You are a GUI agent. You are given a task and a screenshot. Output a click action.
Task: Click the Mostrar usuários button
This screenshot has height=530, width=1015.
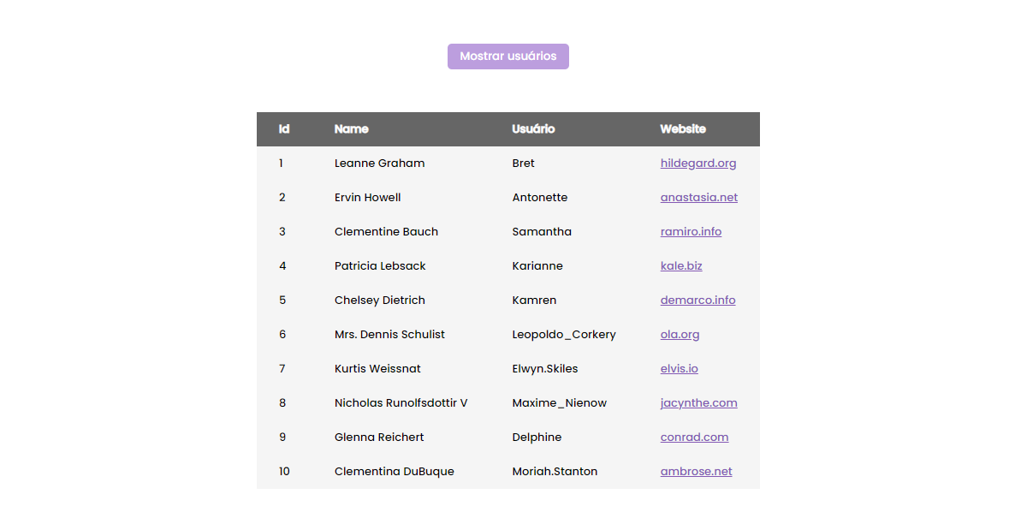[x=508, y=57]
